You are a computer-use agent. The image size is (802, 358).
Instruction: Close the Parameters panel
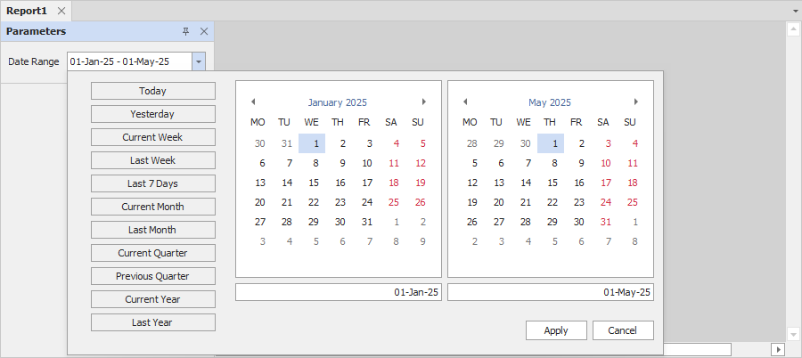[x=204, y=32]
